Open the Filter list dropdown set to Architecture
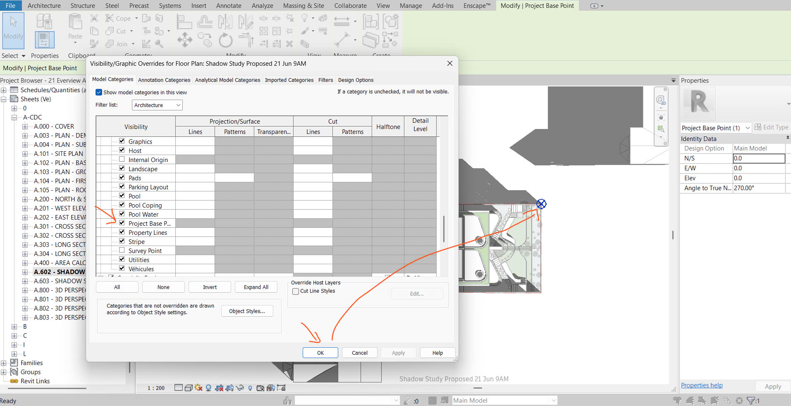Image resolution: width=791 pixels, height=406 pixels. coord(156,105)
